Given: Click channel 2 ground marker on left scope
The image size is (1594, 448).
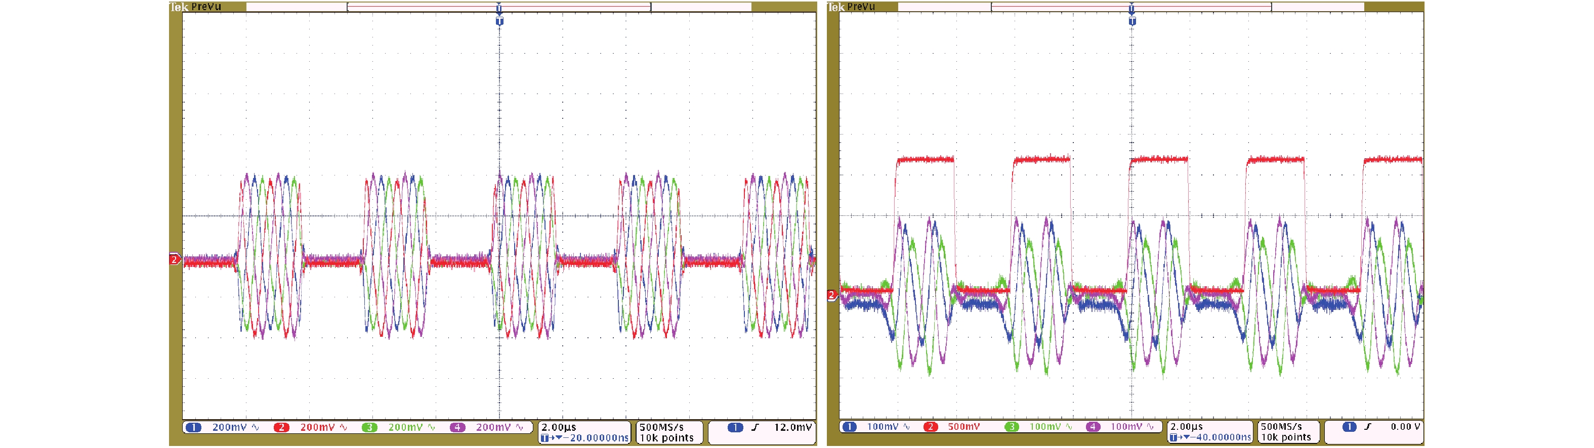Looking at the screenshot, I should [x=175, y=259].
